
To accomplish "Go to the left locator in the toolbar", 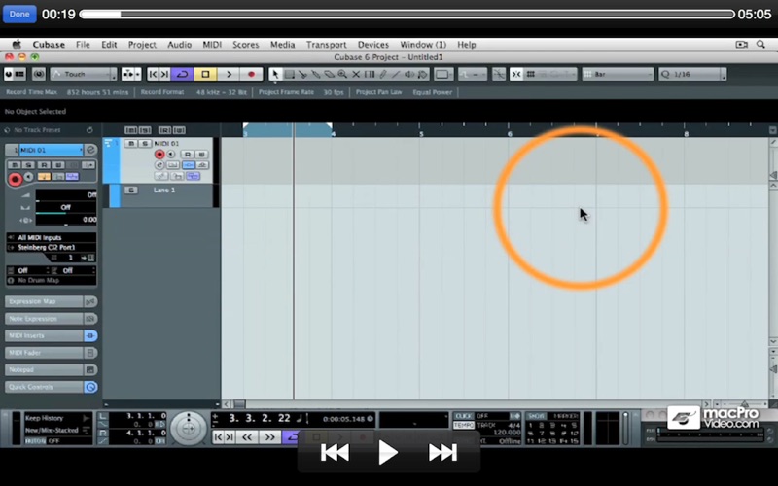I will [x=153, y=74].
